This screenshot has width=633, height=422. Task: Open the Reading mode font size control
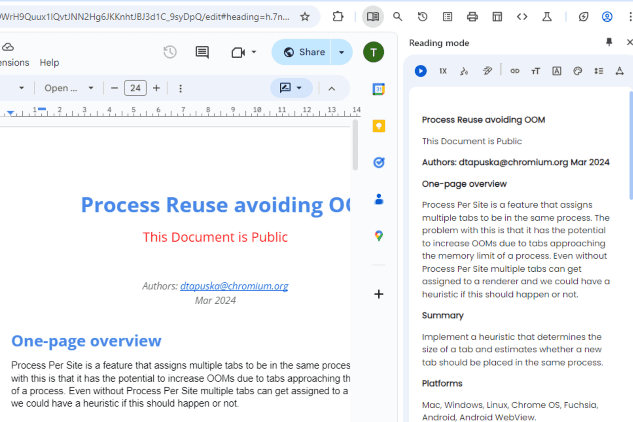pyautogui.click(x=536, y=71)
